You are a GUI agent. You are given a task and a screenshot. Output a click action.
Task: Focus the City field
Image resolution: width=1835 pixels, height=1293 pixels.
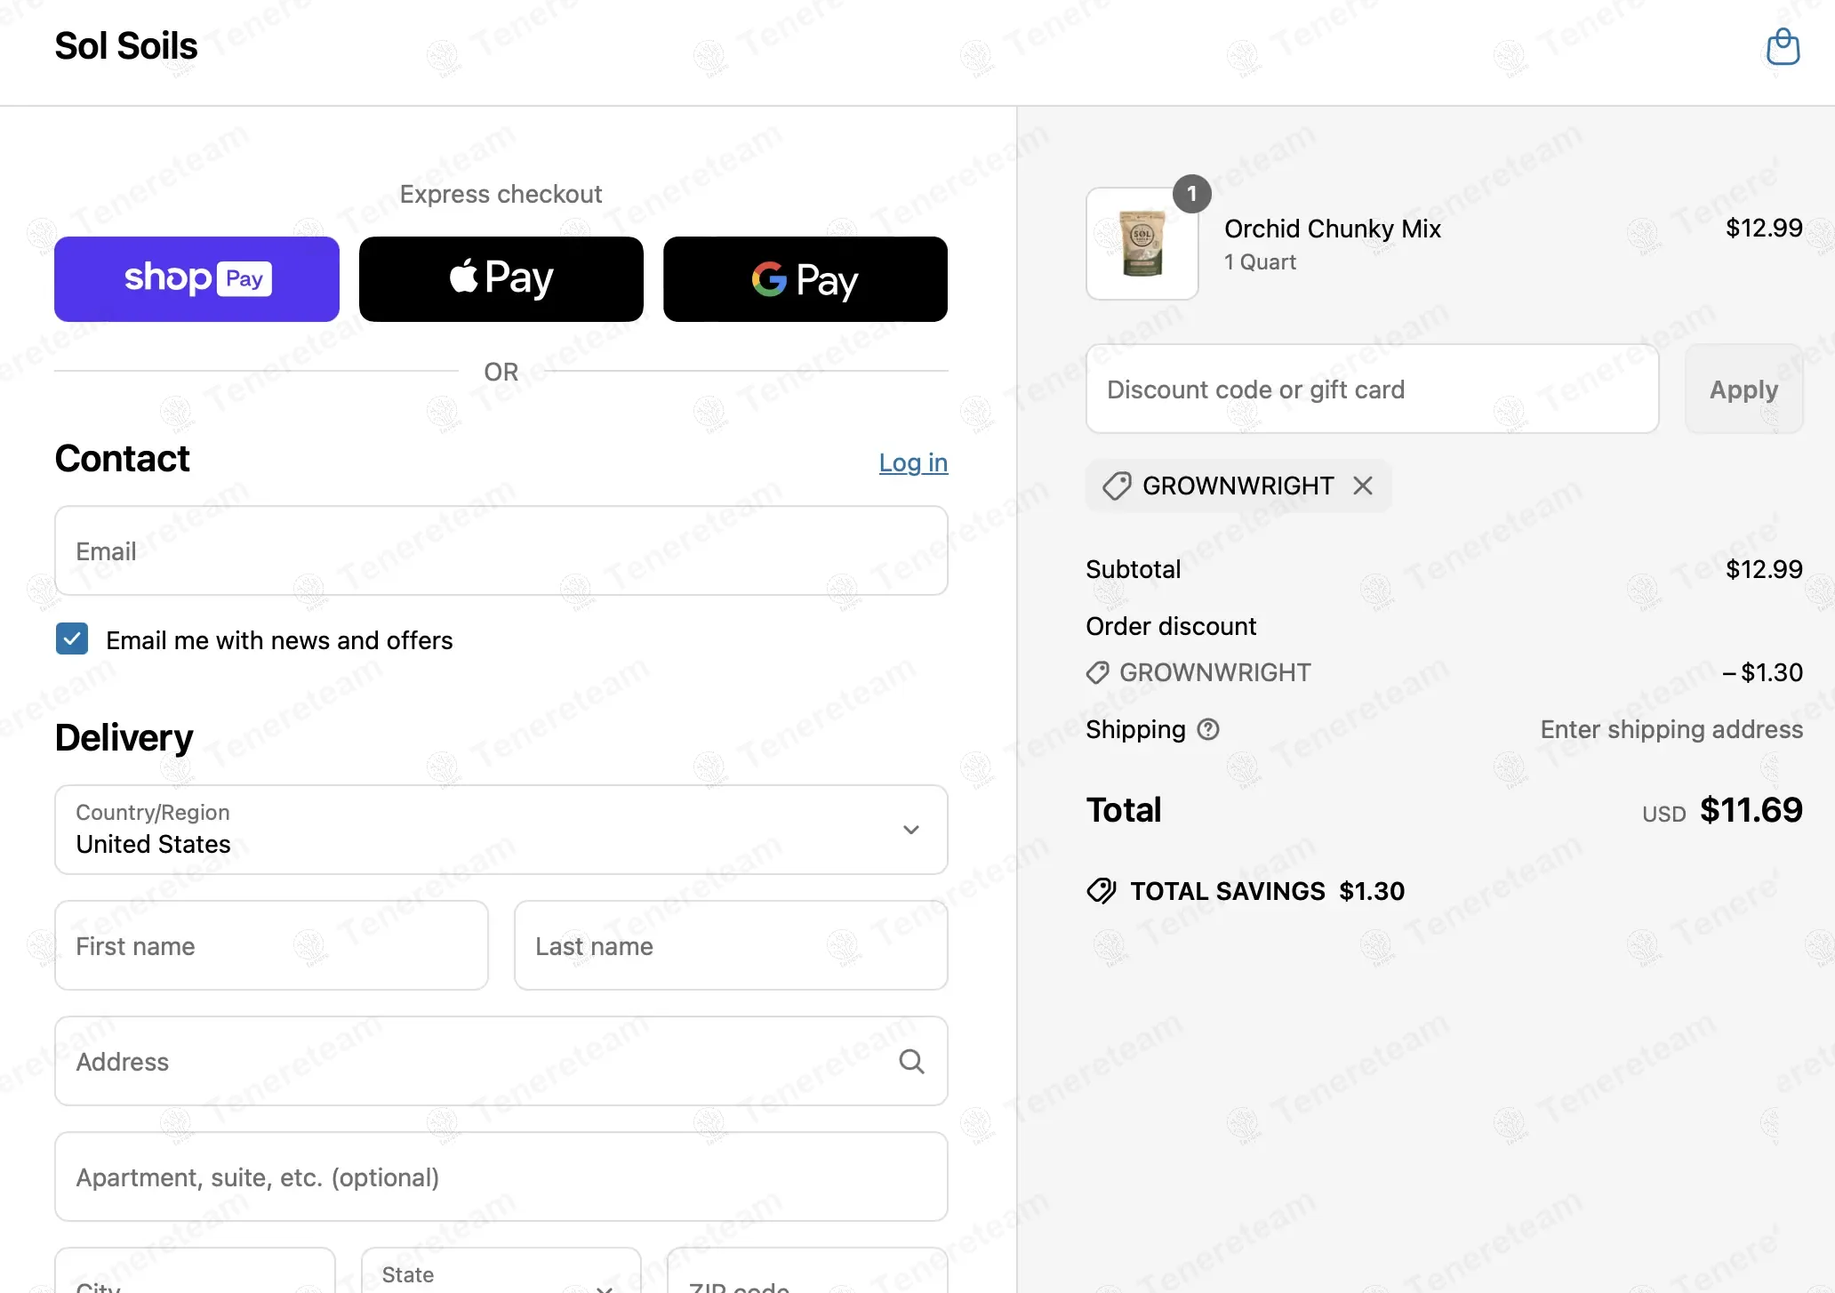click(195, 1271)
